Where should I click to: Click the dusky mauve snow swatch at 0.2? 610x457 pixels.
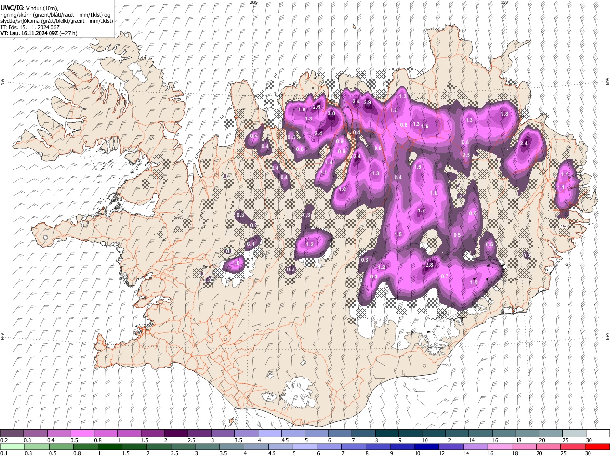(12, 434)
